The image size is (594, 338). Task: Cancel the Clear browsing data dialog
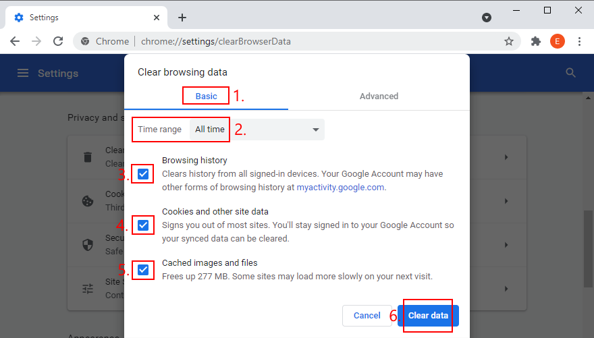[x=367, y=316]
